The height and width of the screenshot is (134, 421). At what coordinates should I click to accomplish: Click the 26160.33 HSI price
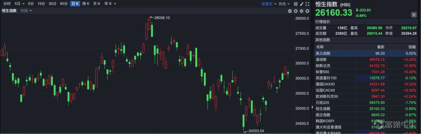click(x=334, y=13)
